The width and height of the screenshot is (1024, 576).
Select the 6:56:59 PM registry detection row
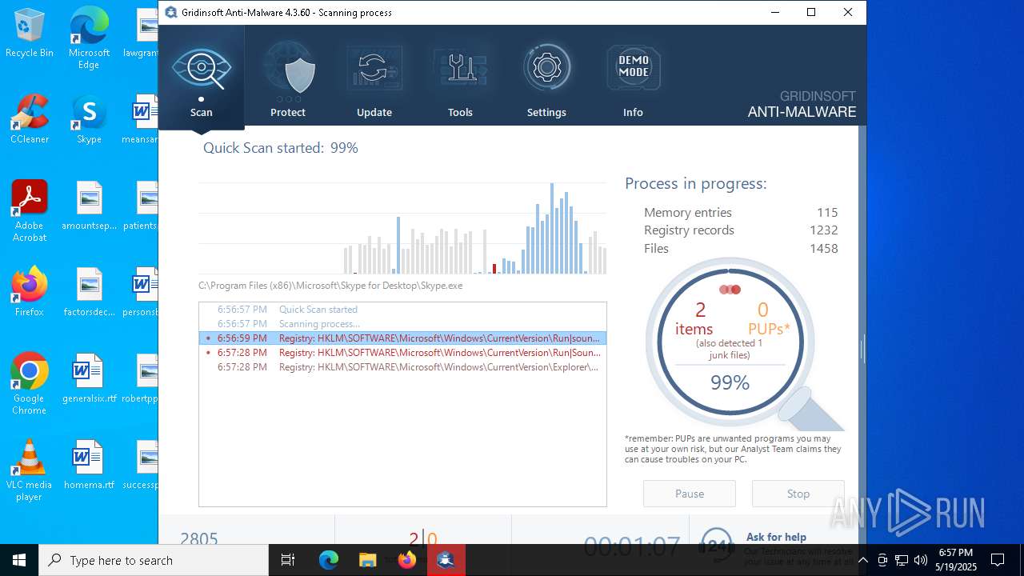403,338
